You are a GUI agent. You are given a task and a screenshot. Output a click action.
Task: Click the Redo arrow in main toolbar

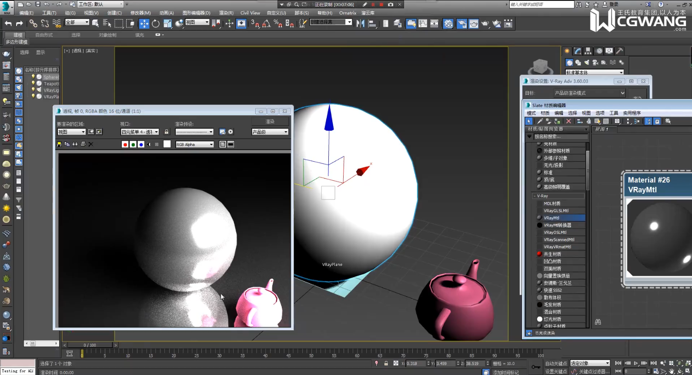click(x=19, y=23)
